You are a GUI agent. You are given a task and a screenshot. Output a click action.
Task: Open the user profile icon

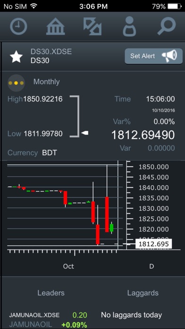click(129, 26)
